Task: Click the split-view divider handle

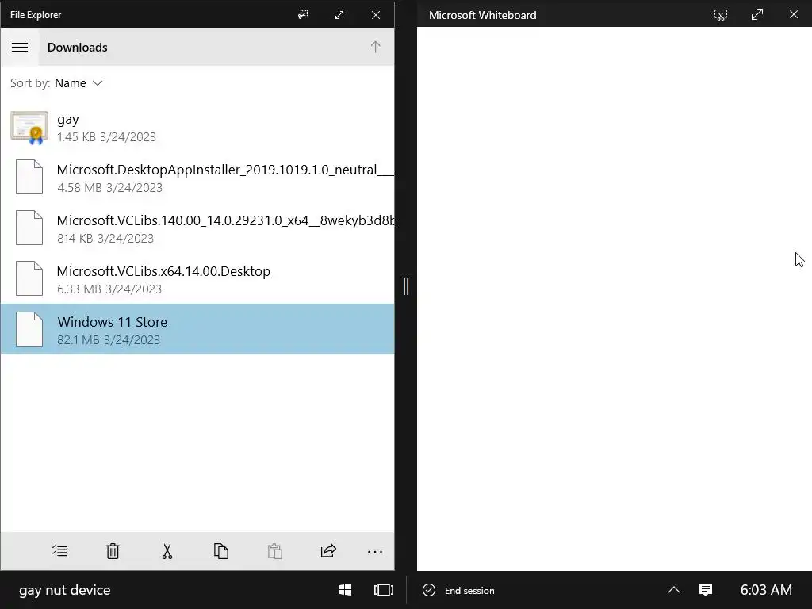Action: pyautogui.click(x=406, y=286)
